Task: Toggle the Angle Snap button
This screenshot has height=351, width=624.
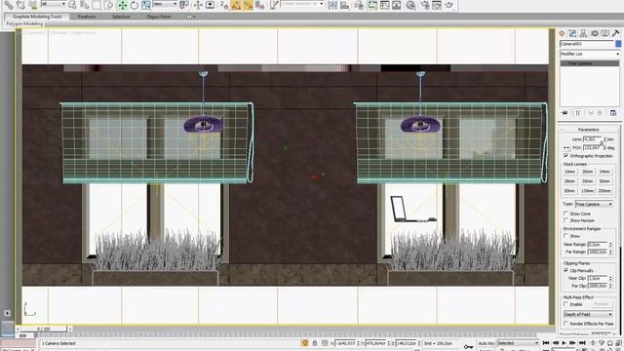Action: [236, 5]
